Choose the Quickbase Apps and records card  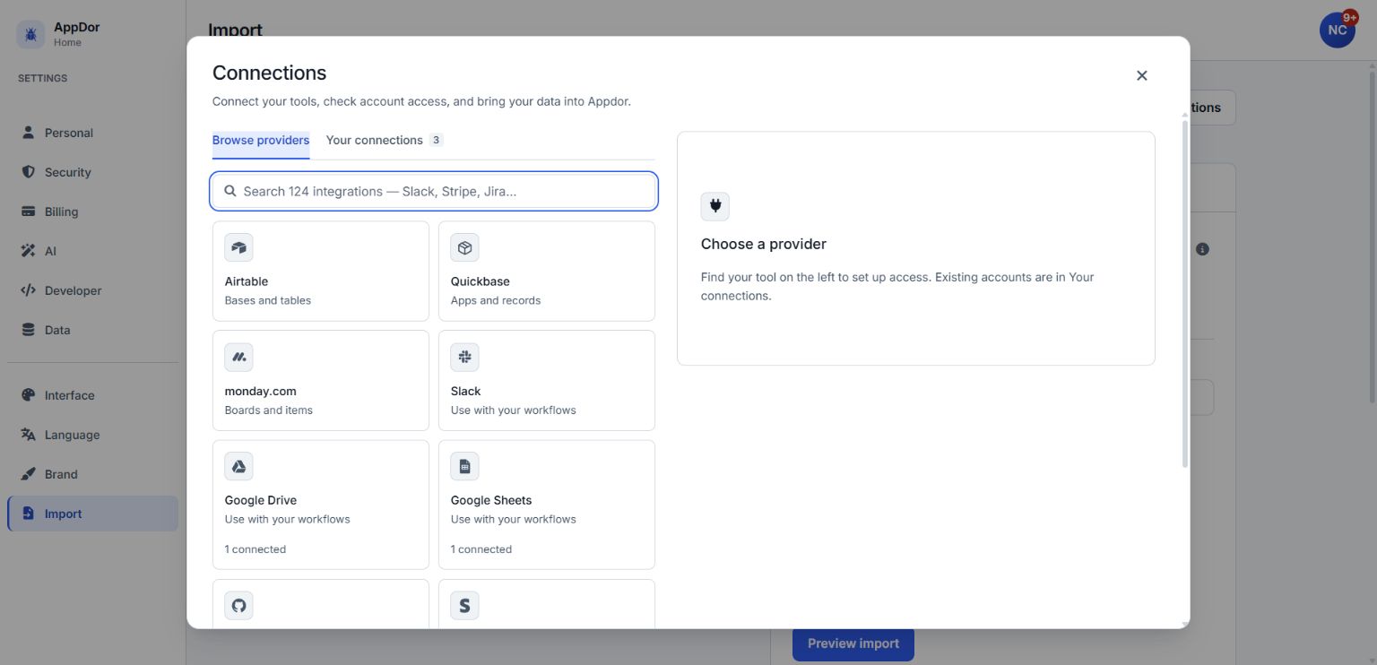pos(547,271)
